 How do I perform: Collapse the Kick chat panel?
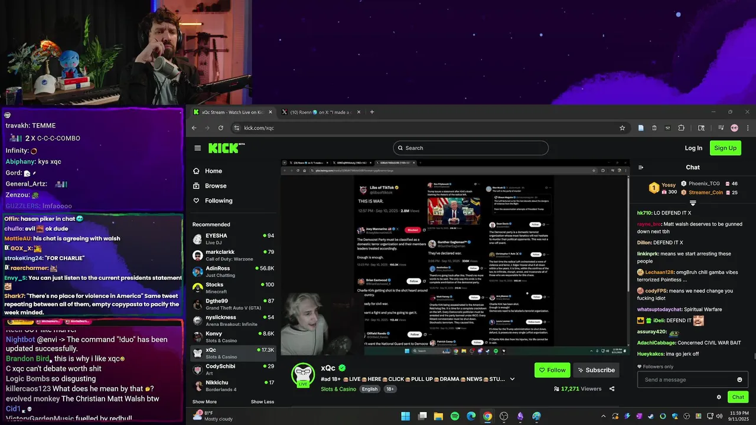tap(641, 168)
